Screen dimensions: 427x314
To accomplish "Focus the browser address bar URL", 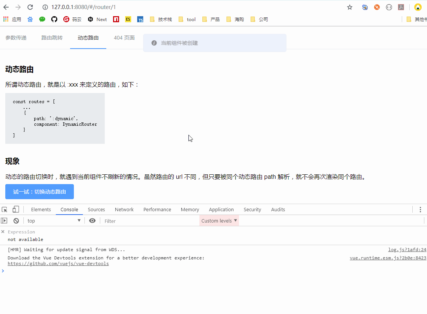I will [84, 7].
